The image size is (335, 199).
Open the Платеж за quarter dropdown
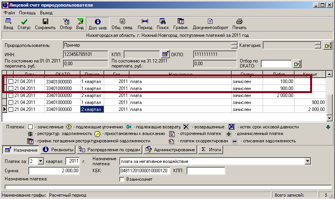(x=41, y=161)
